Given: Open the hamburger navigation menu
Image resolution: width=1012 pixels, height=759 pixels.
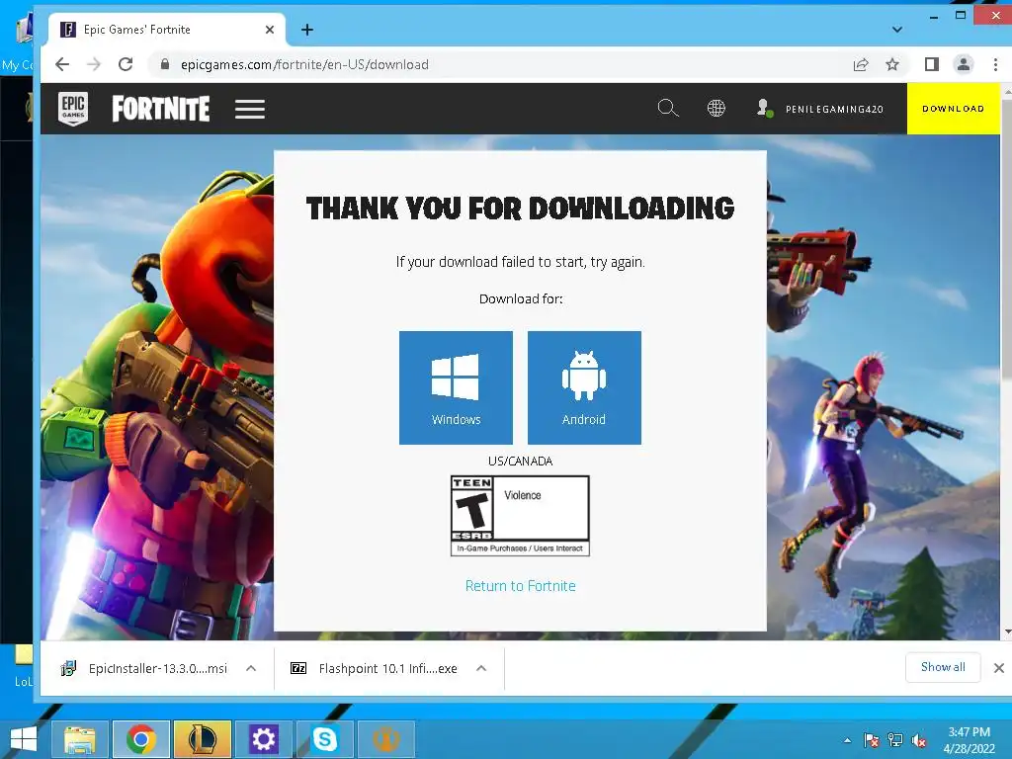Looking at the screenshot, I should point(250,109).
